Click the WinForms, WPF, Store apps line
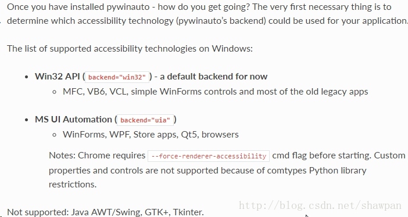 tap(151, 135)
